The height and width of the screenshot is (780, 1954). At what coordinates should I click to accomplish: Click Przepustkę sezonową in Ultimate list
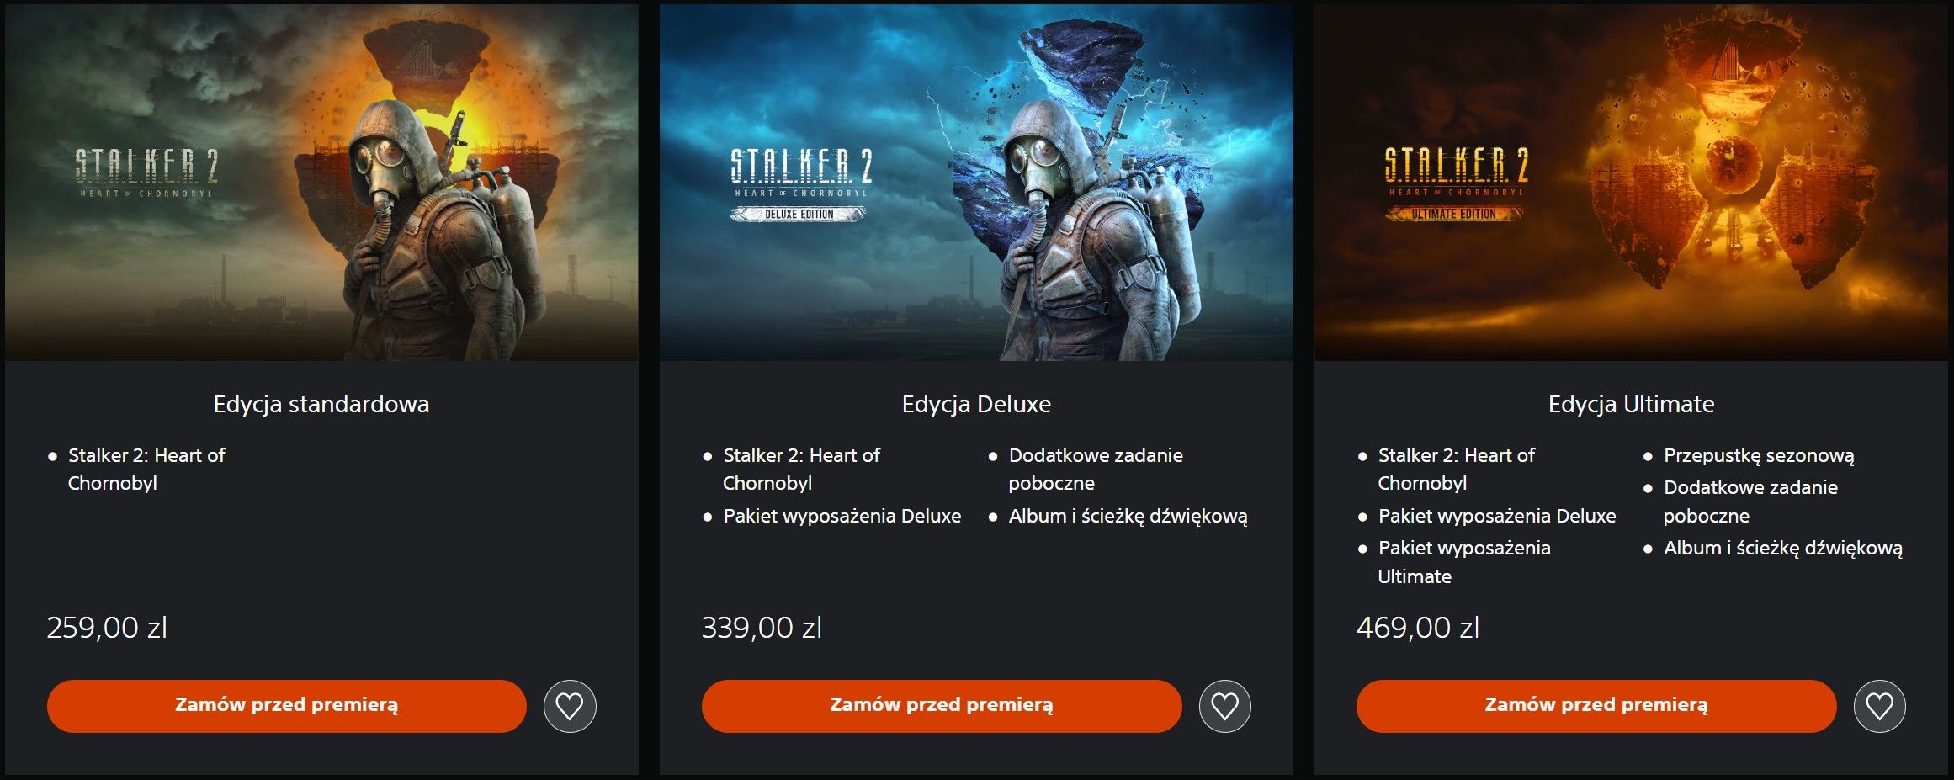[1759, 456]
